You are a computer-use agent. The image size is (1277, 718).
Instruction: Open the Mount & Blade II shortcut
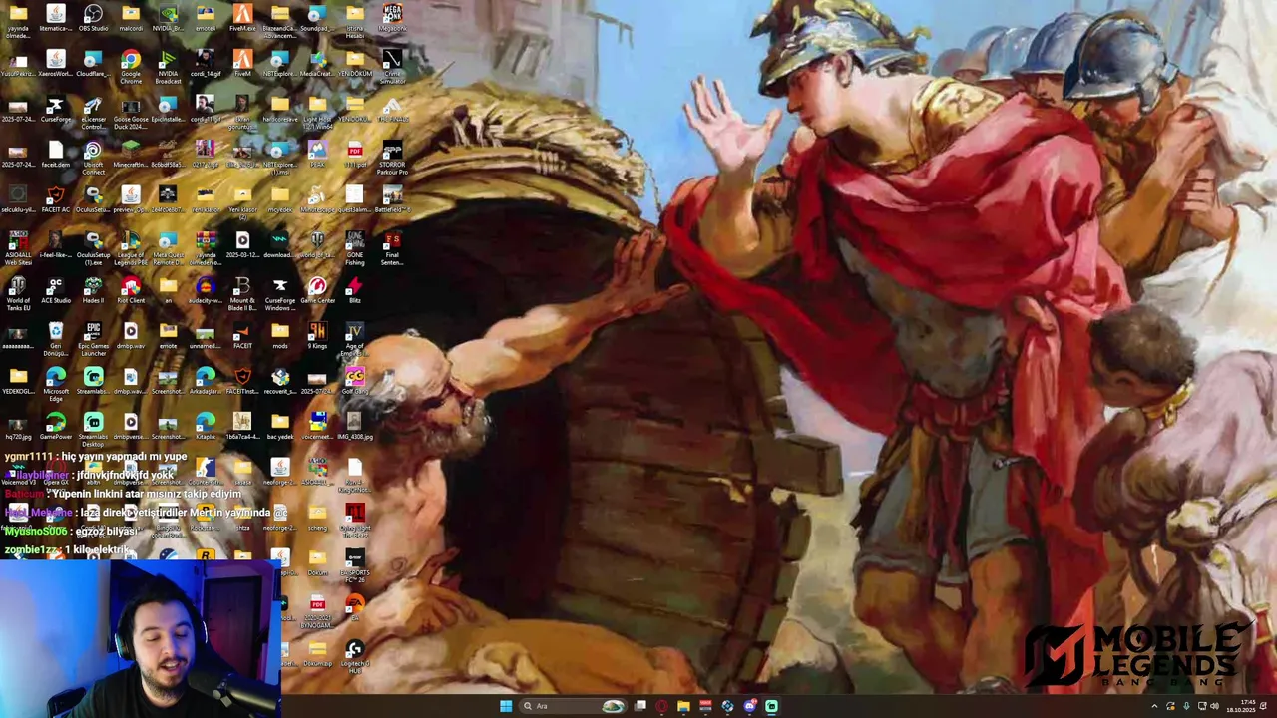click(x=242, y=295)
